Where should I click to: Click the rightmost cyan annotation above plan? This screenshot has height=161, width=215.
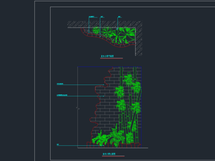coord(119,17)
